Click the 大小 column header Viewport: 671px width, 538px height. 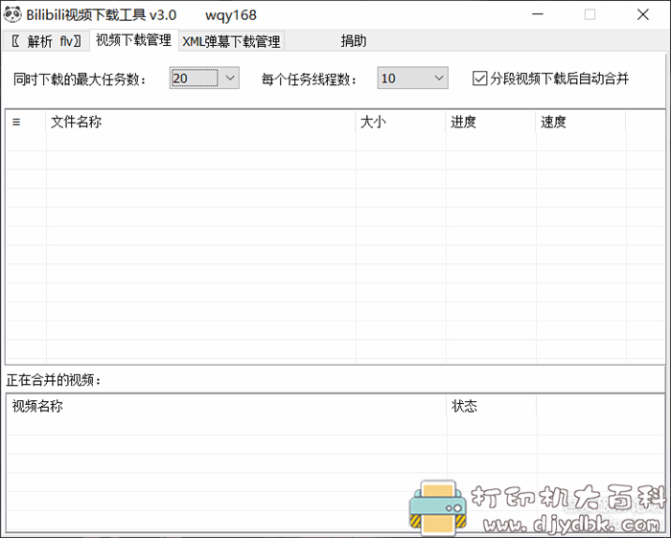pos(401,122)
